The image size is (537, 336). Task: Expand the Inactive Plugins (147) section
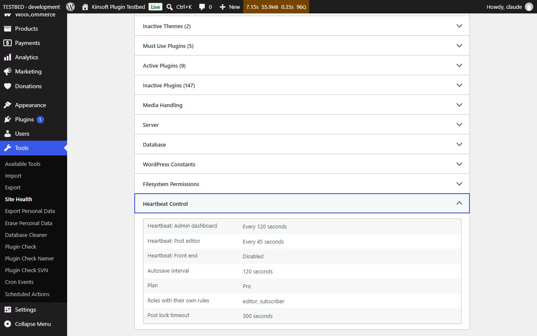[x=302, y=85]
